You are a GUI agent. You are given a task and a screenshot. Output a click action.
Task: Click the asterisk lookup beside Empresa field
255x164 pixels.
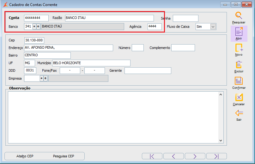[x=42, y=78]
